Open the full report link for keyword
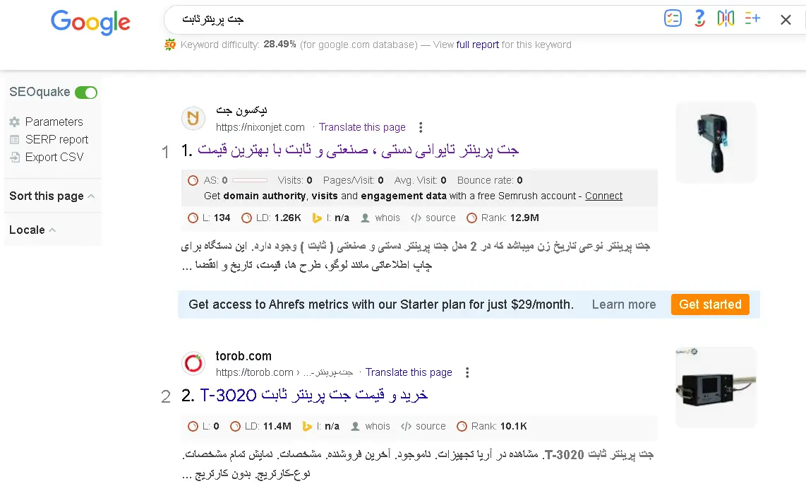 pyautogui.click(x=478, y=45)
